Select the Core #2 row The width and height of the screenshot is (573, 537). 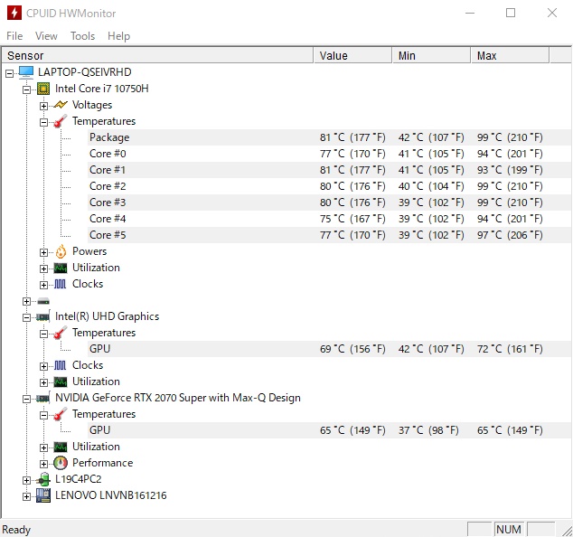[x=330, y=186]
